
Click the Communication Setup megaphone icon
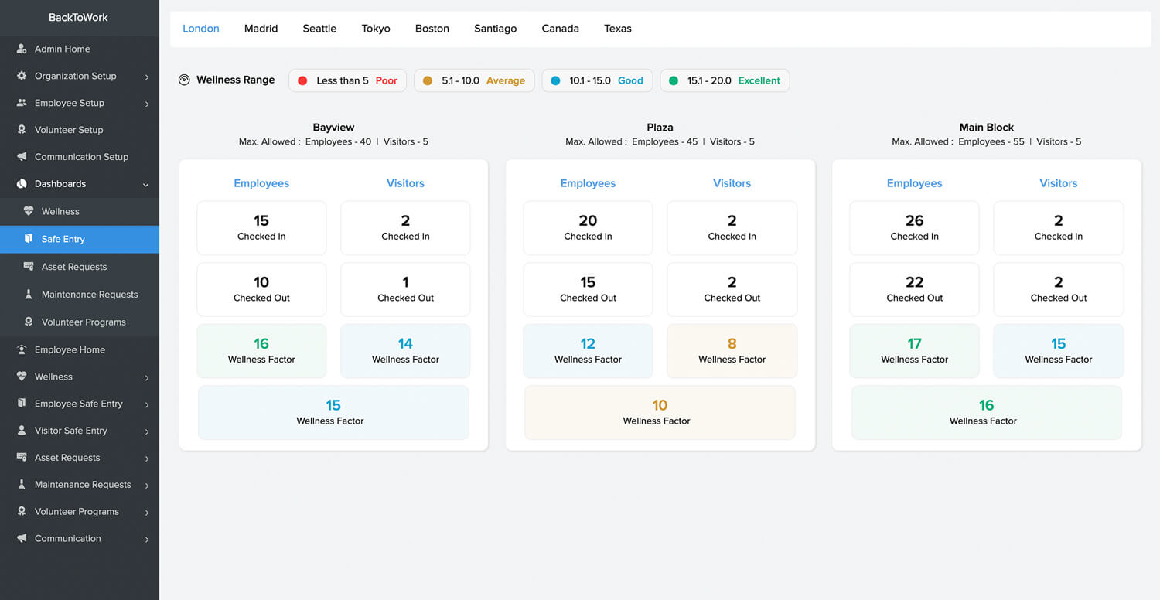22,157
